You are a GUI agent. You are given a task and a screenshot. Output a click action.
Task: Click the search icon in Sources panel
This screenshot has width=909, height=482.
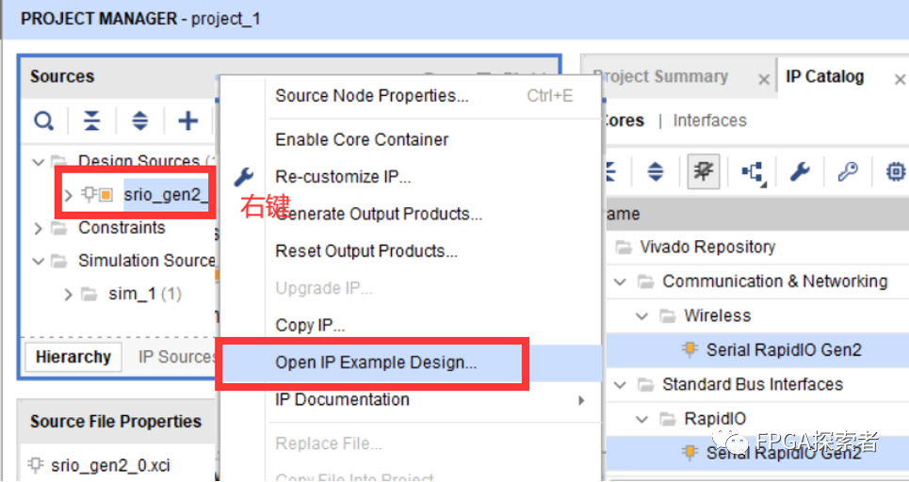tap(43, 121)
